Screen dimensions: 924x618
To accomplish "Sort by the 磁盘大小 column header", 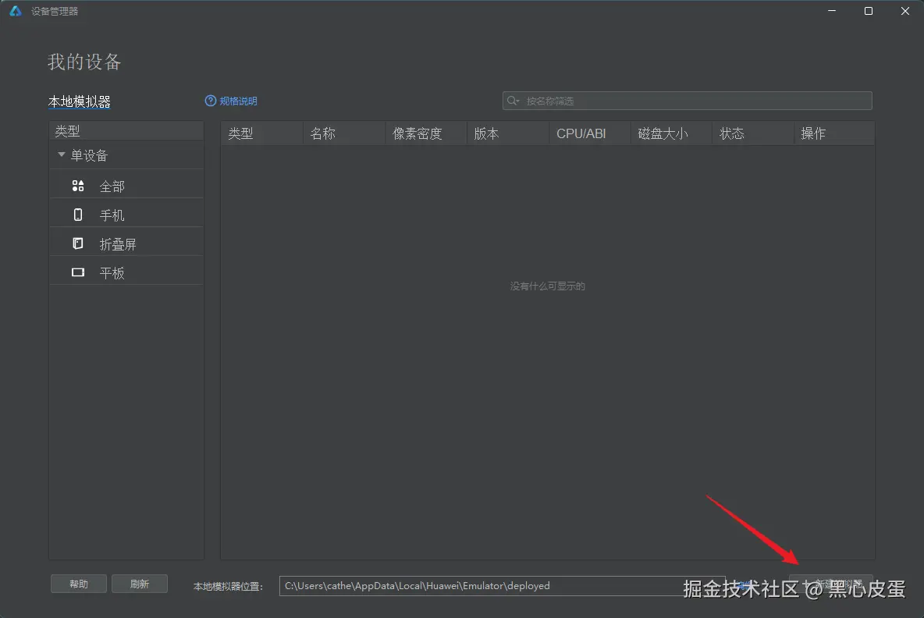I will (x=671, y=133).
